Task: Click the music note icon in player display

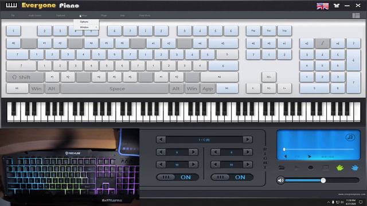Action: pos(350,137)
